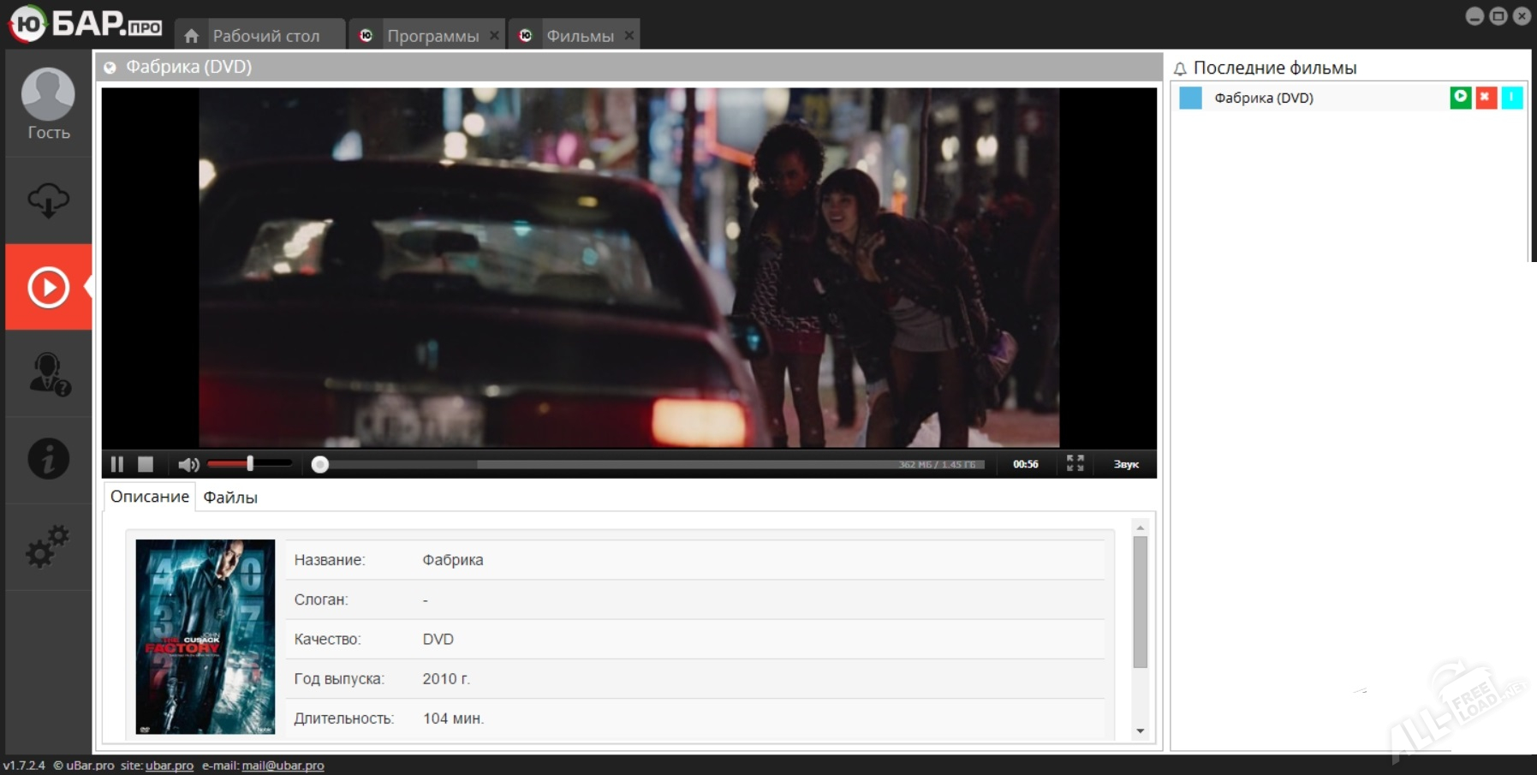Open the downloads cloud icon in sidebar

coord(48,200)
